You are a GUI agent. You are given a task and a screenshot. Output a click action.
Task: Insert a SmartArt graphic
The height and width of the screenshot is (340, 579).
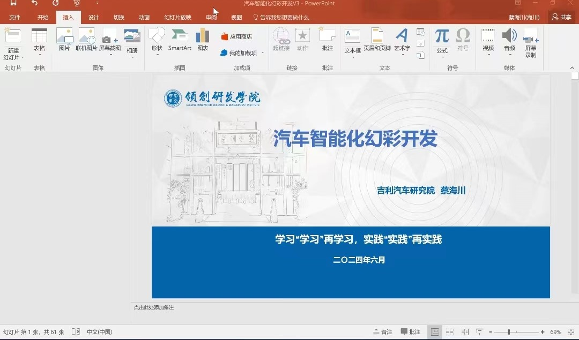point(180,40)
